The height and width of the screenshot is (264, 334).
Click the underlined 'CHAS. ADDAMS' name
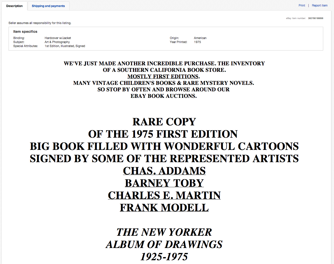pos(164,171)
